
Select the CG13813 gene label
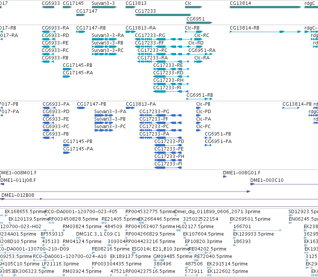[136, 3]
